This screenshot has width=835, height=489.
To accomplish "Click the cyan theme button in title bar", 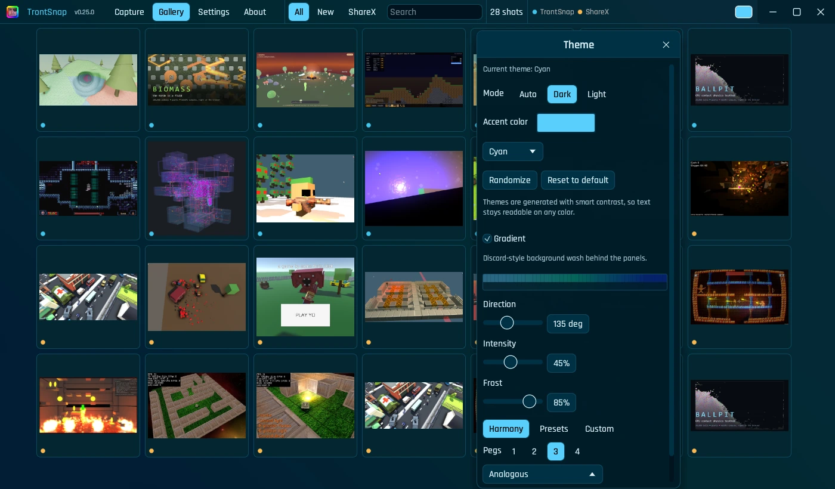I will pyautogui.click(x=744, y=12).
